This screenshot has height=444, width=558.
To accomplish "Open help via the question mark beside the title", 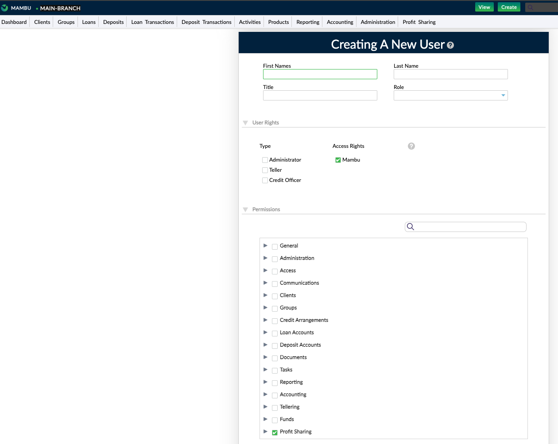I will coord(450,45).
